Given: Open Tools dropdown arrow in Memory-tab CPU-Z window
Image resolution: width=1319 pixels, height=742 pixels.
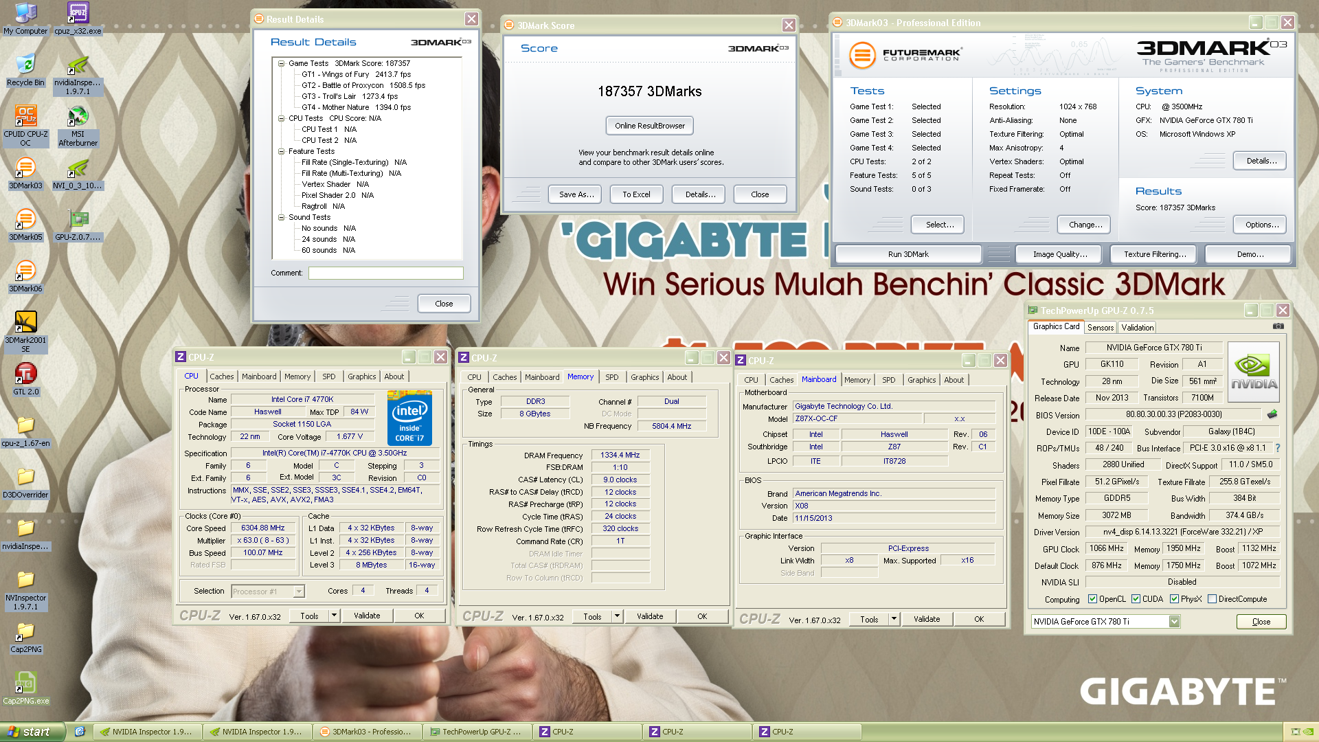Looking at the screenshot, I should [617, 616].
